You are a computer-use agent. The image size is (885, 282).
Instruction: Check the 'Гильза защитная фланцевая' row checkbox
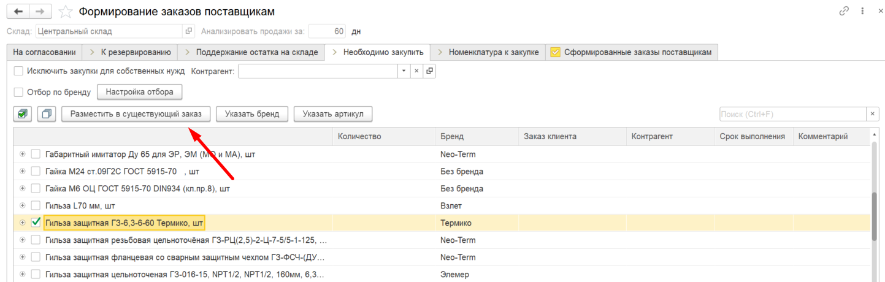(36, 257)
